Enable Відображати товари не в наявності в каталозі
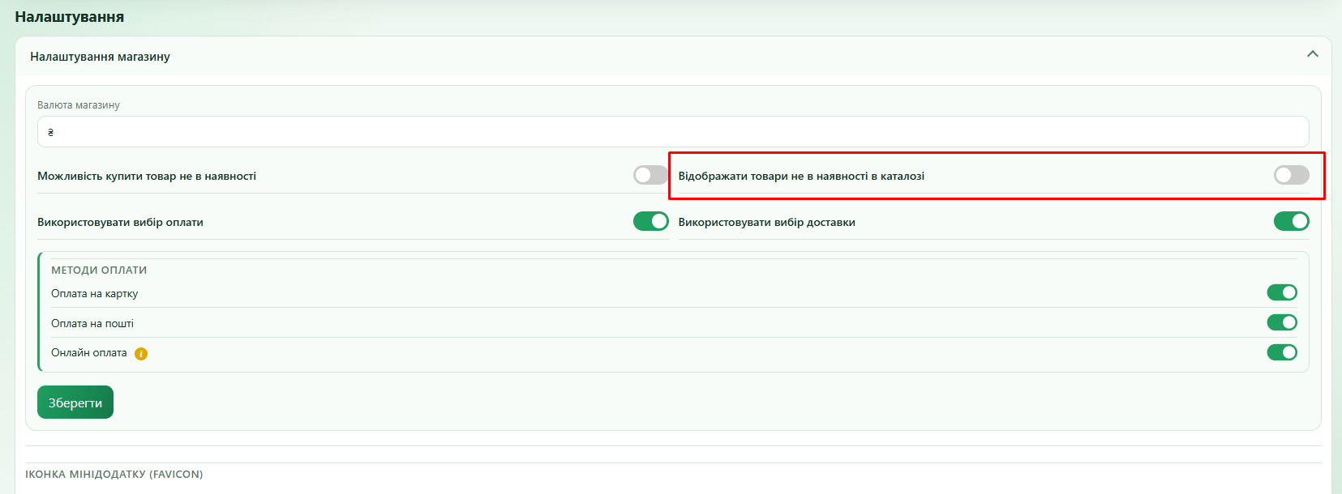This screenshot has width=1342, height=494. point(1291,175)
